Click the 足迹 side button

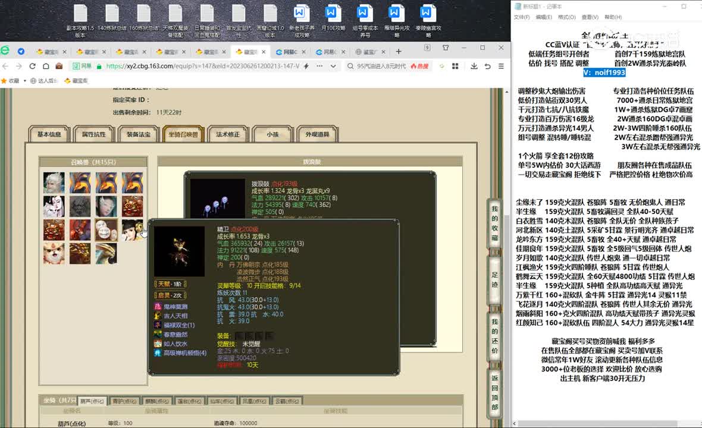(x=494, y=279)
